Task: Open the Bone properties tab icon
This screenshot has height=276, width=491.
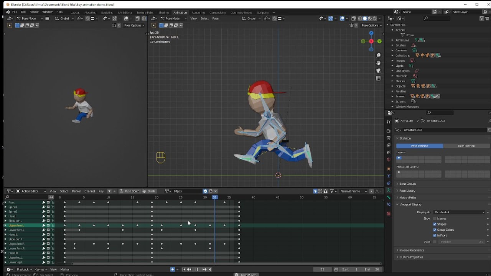Action: (389, 197)
